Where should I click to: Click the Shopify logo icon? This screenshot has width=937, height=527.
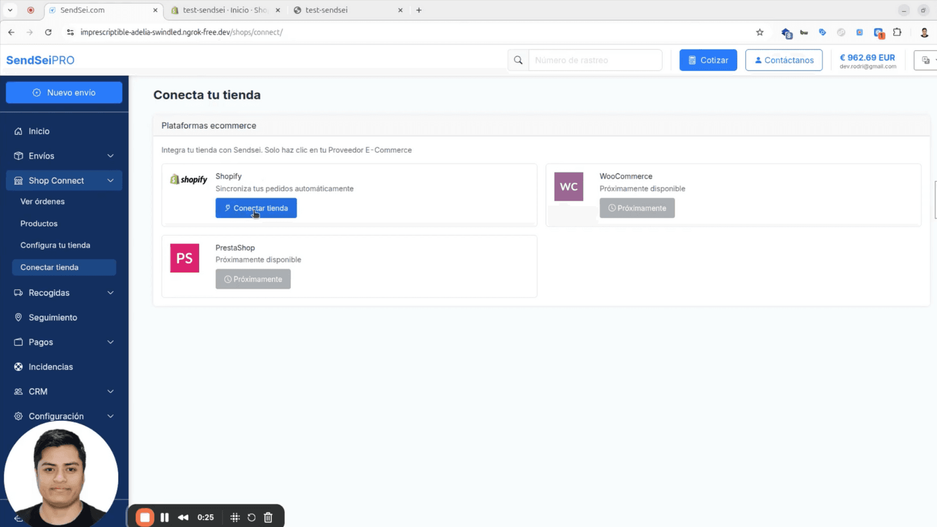189,180
